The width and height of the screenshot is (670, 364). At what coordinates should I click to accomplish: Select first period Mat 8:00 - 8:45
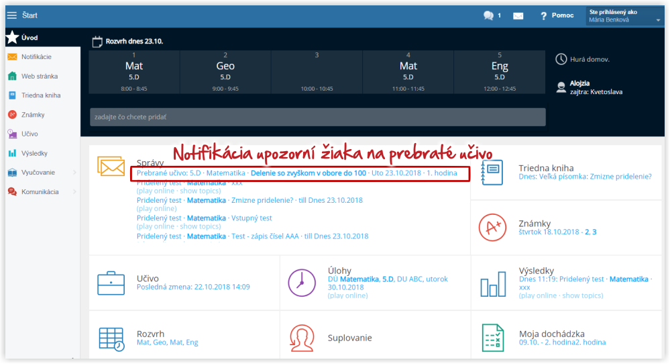click(x=134, y=72)
